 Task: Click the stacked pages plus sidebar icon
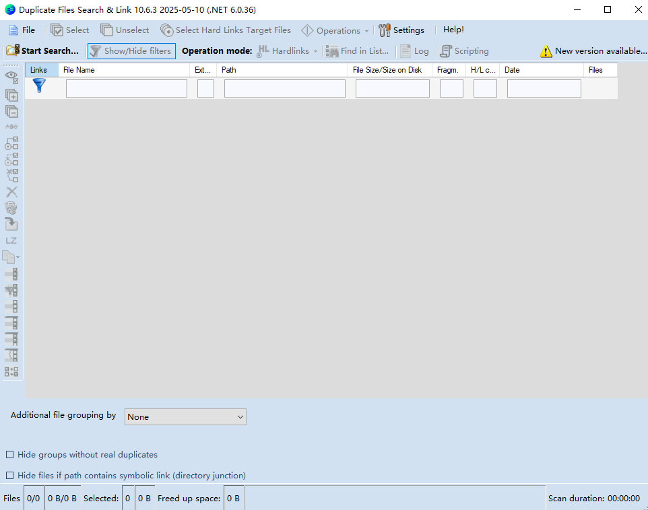tap(11, 95)
